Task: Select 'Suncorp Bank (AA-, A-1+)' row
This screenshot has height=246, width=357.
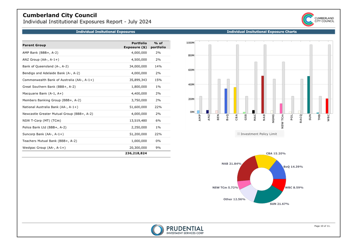Action: click(96, 134)
